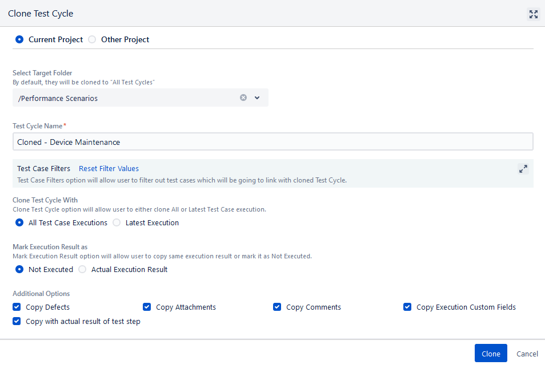Choose Actual Execution Result option

point(82,269)
